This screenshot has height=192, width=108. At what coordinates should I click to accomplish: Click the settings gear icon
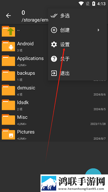pos(54,45)
